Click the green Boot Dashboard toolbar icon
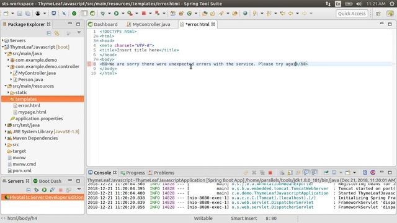The image size is (397, 223). click(x=74, y=14)
